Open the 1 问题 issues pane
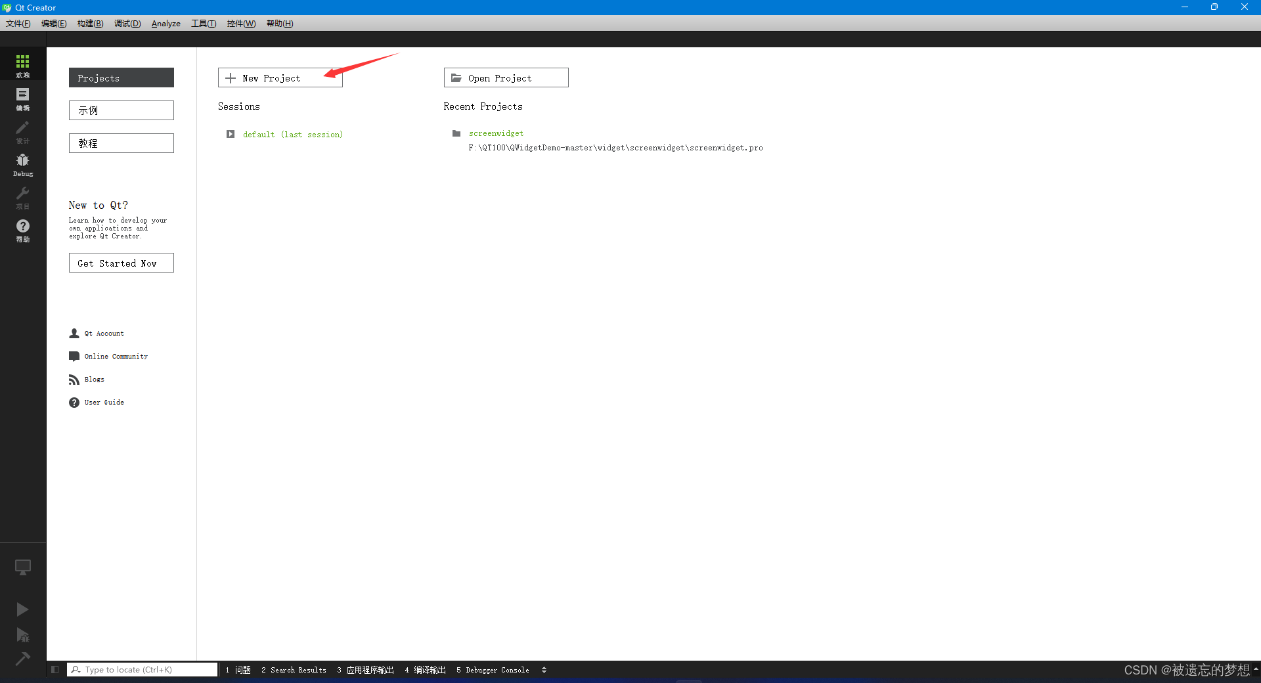Viewport: 1261px width, 683px height. pos(238,670)
